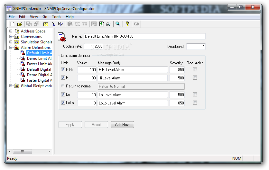
Task: Click the Reset button
Action: click(x=96, y=125)
